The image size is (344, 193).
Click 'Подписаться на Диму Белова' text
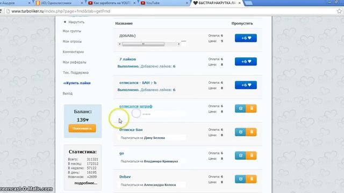[x=143, y=138]
